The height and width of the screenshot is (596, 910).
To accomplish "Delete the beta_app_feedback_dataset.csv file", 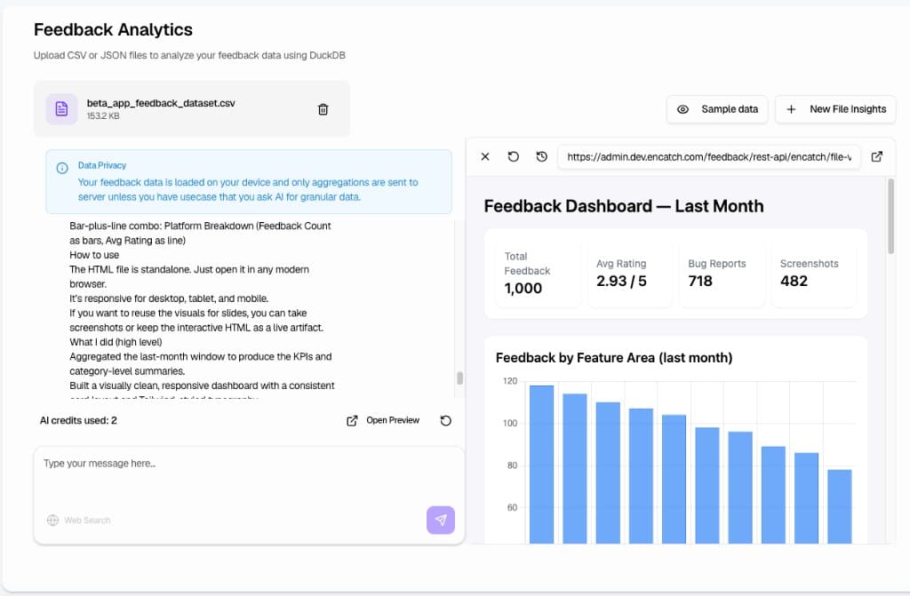I will click(323, 109).
